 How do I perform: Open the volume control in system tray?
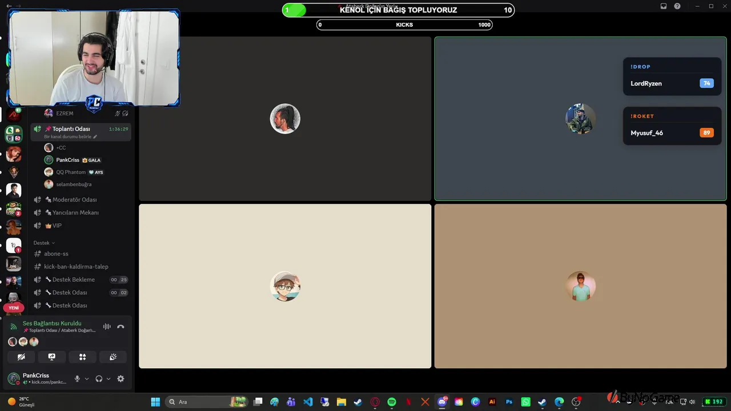point(692,402)
